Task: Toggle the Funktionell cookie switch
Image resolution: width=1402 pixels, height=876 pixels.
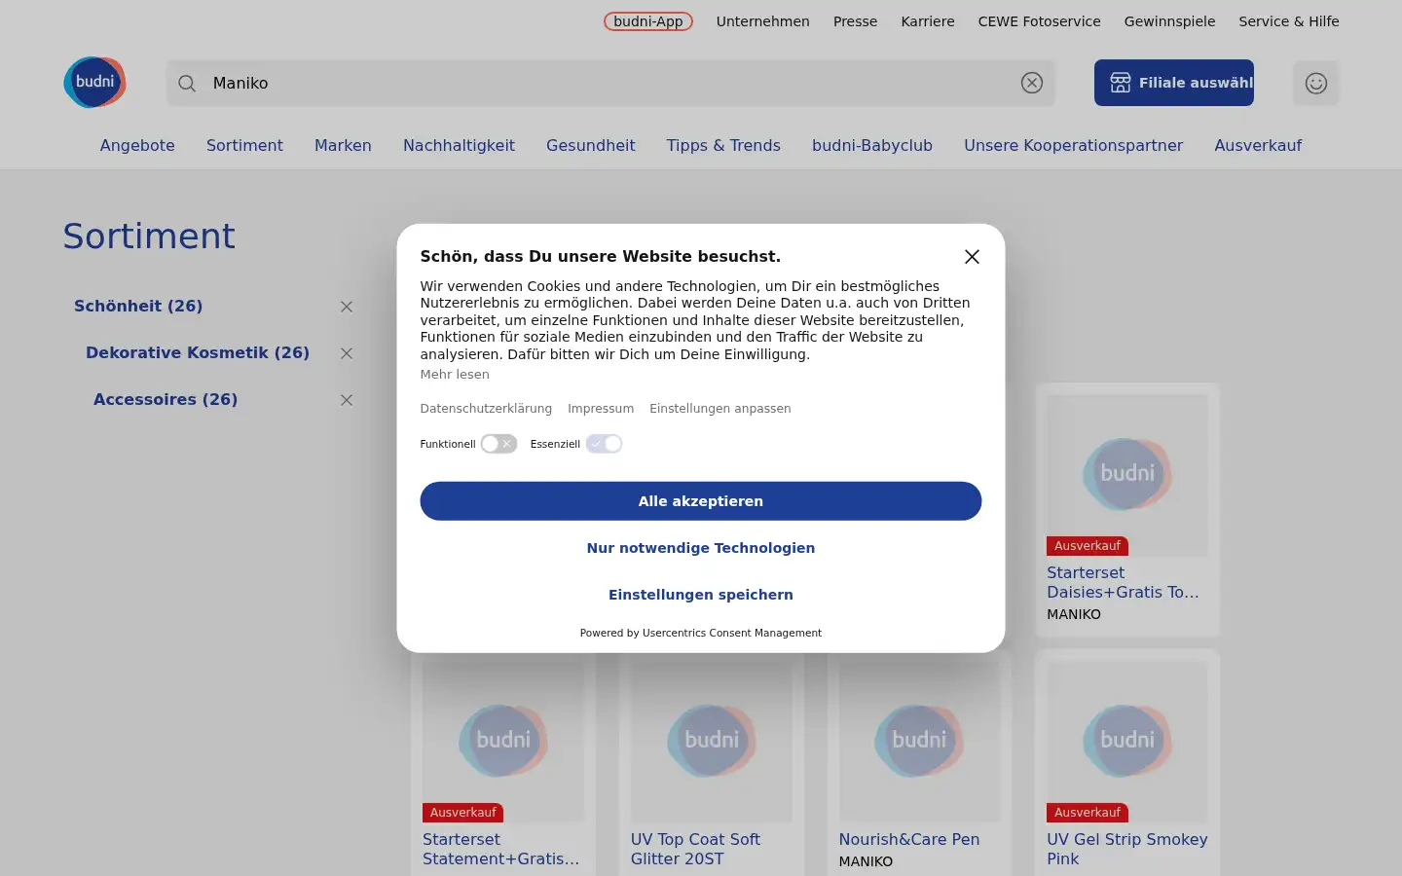Action: [498, 444]
